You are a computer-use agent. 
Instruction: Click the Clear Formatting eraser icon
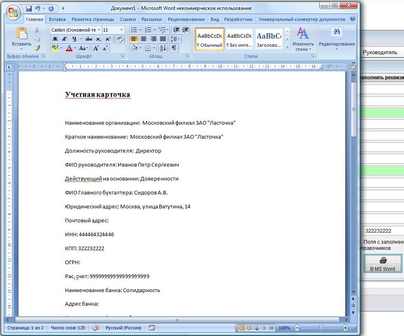(120, 39)
